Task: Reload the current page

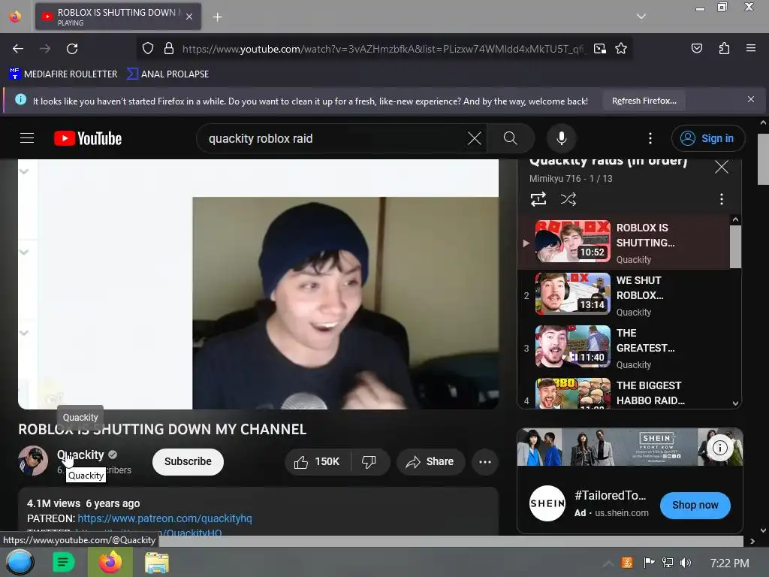Action: 72,49
